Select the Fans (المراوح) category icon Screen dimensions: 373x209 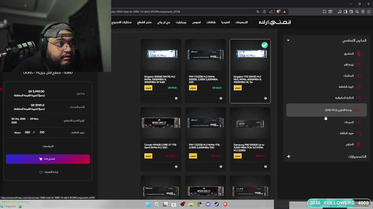(x=359, y=144)
